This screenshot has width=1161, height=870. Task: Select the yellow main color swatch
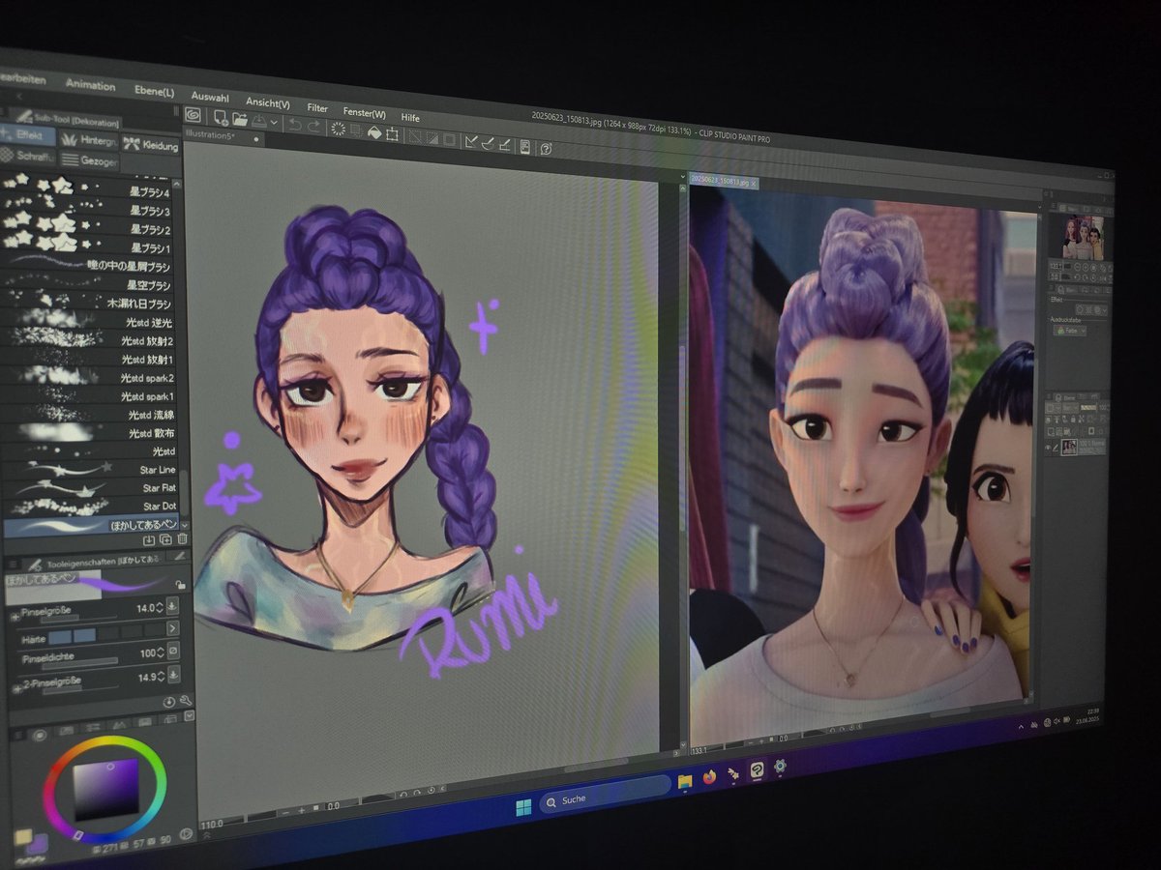tap(23, 837)
